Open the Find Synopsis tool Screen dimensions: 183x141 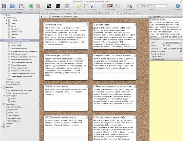(129, 6)
